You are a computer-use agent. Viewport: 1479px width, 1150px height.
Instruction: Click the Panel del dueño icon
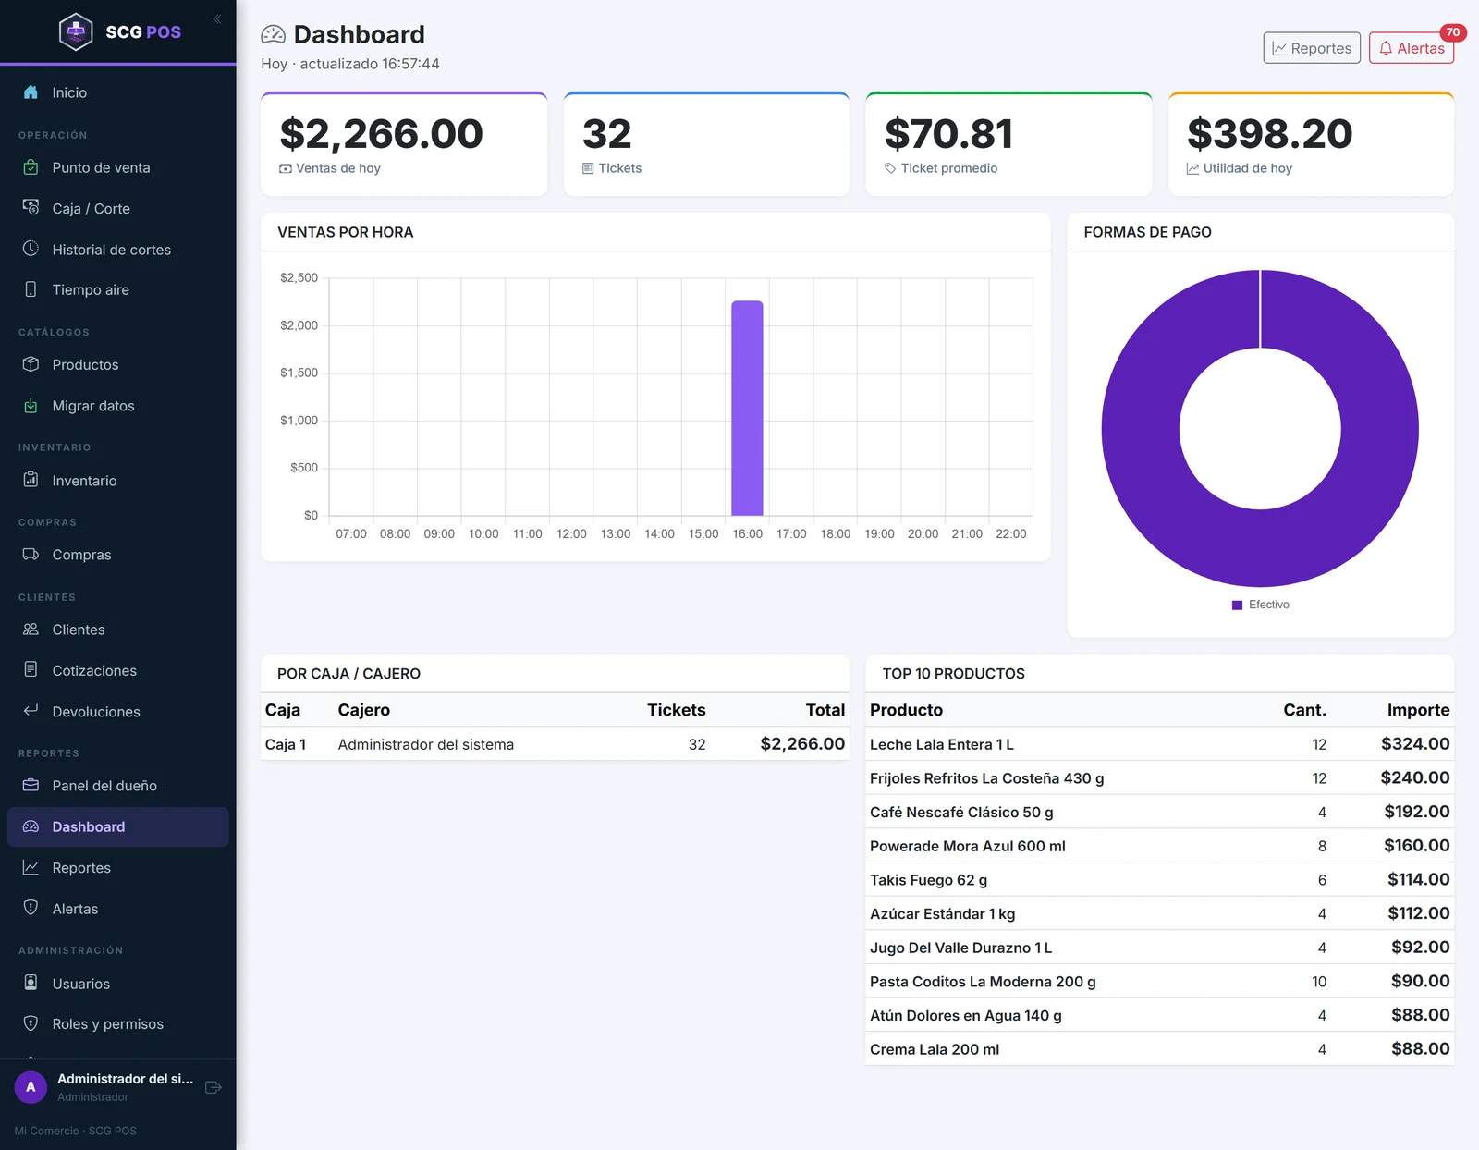(31, 785)
